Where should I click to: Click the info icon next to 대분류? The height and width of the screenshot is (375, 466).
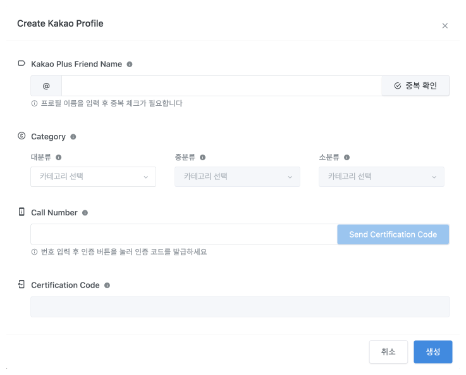[x=59, y=158]
